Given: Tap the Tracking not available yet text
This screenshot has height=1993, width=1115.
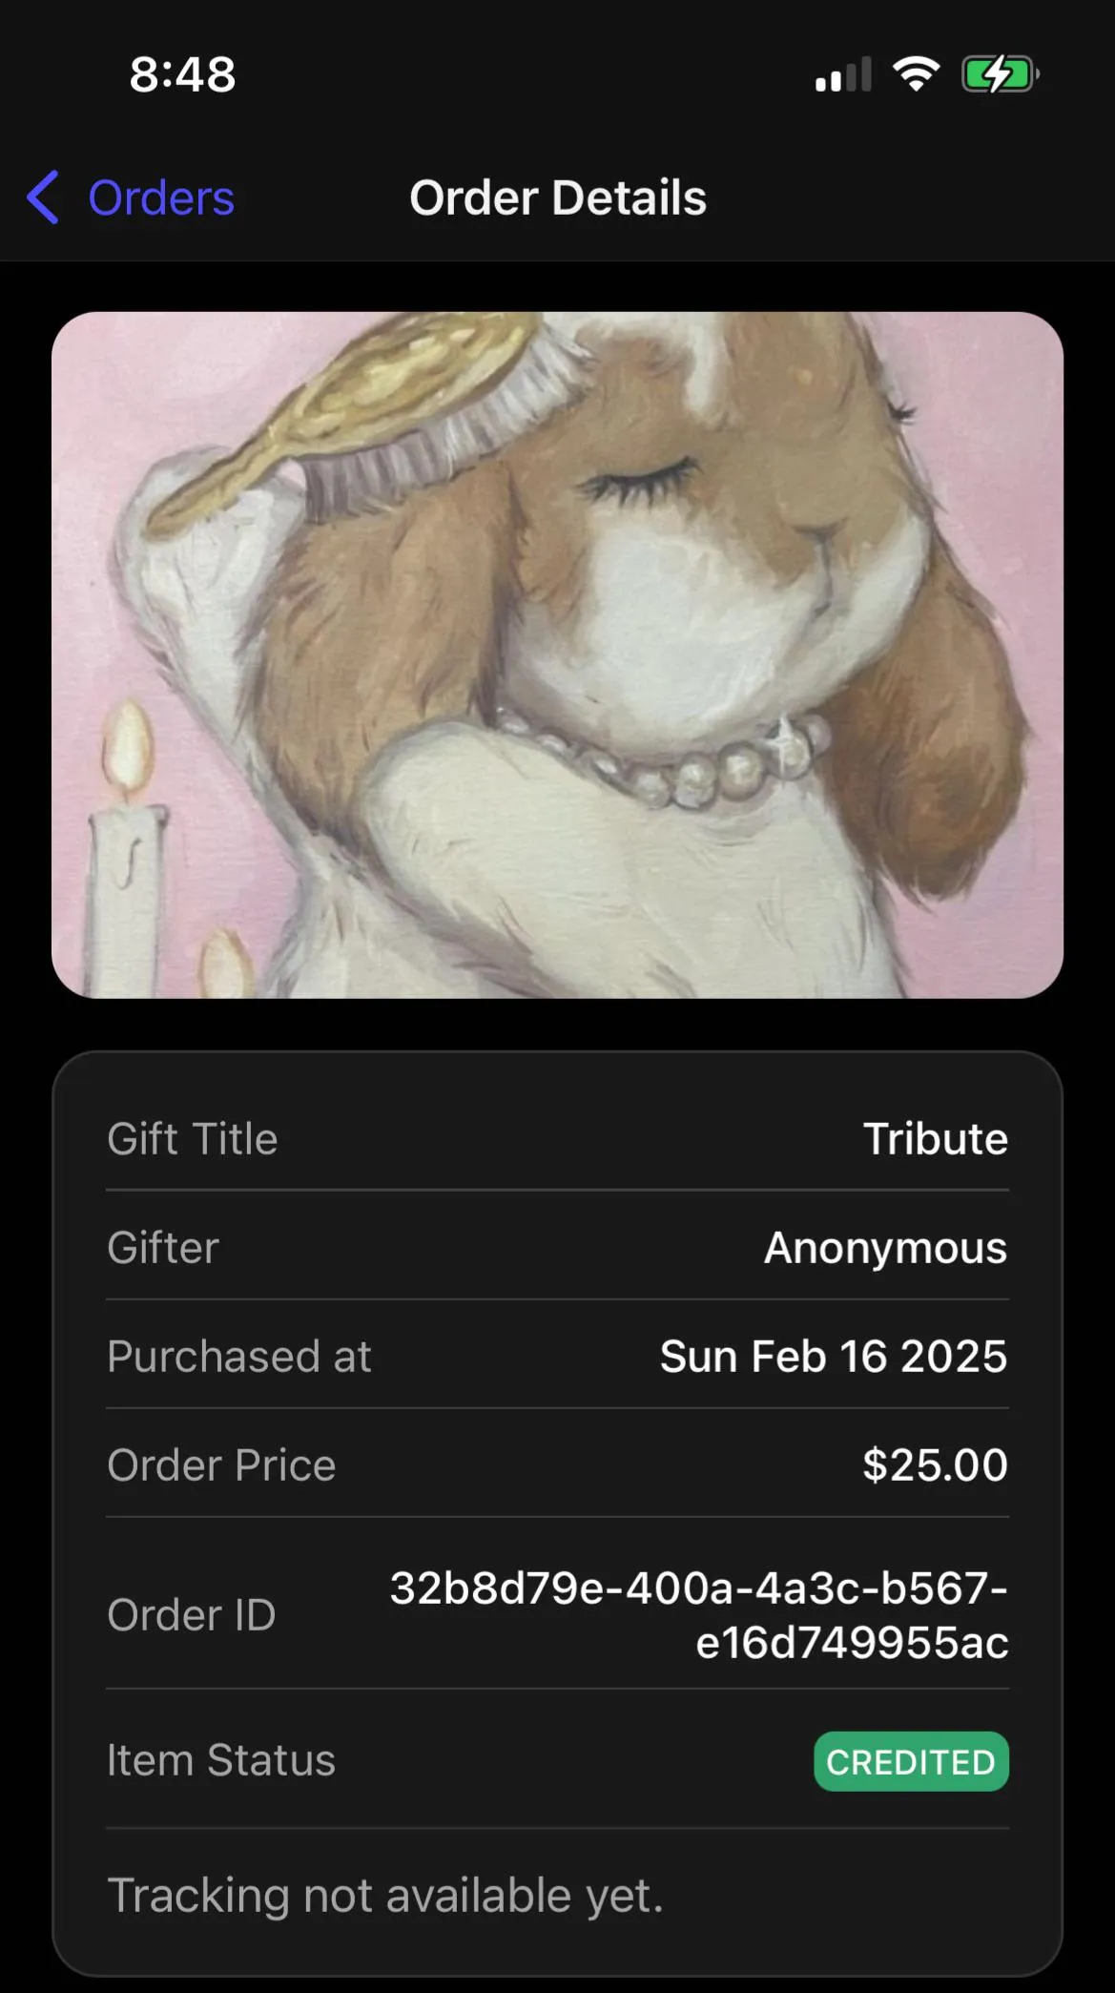Looking at the screenshot, I should tap(385, 1895).
